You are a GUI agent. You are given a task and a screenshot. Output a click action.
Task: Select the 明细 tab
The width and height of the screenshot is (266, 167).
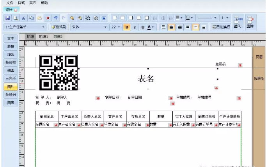pos(30,37)
